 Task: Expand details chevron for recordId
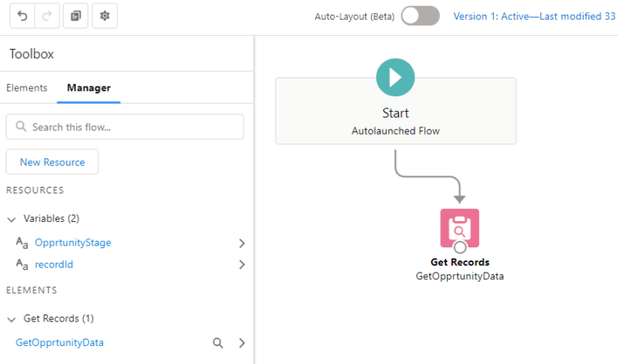point(242,264)
